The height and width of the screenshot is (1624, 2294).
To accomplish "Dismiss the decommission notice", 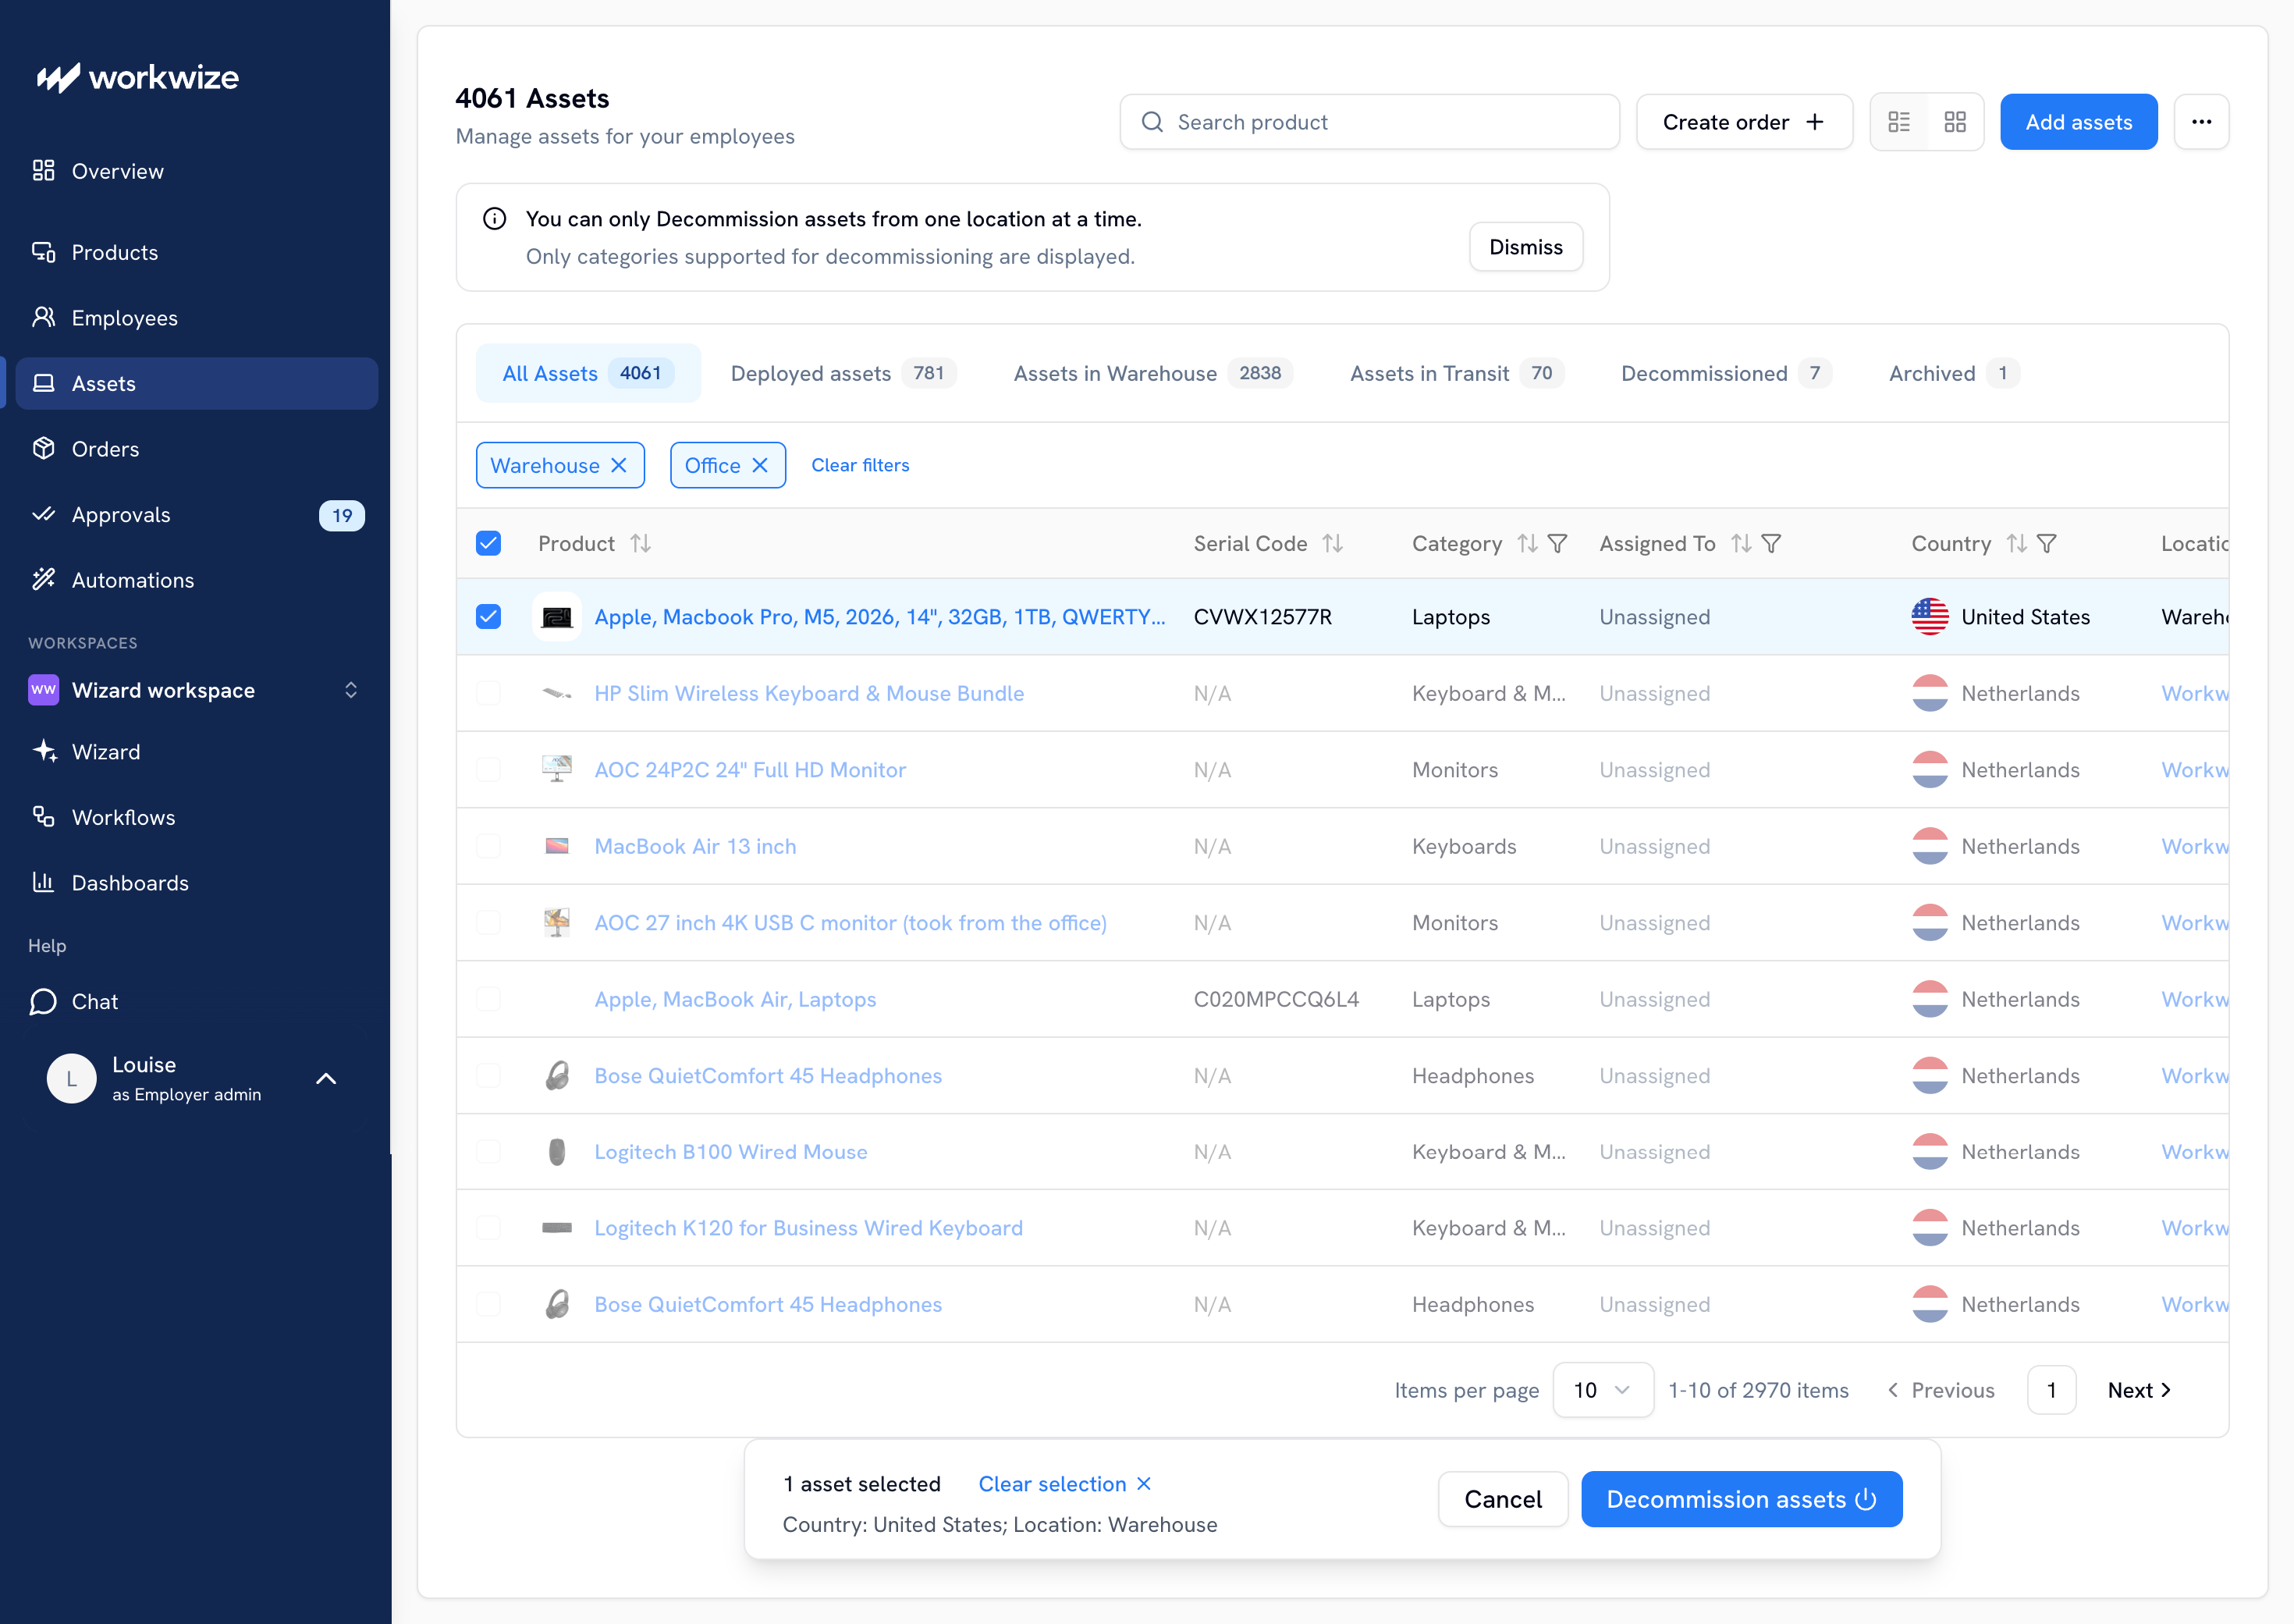I will (1525, 247).
